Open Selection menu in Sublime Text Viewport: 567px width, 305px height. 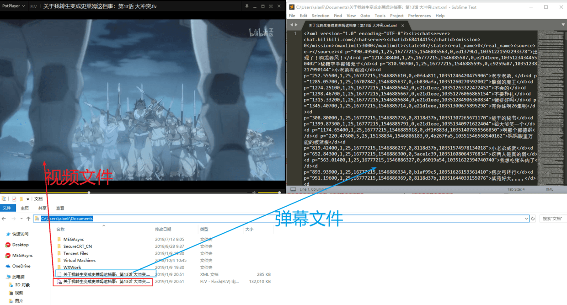pos(321,16)
